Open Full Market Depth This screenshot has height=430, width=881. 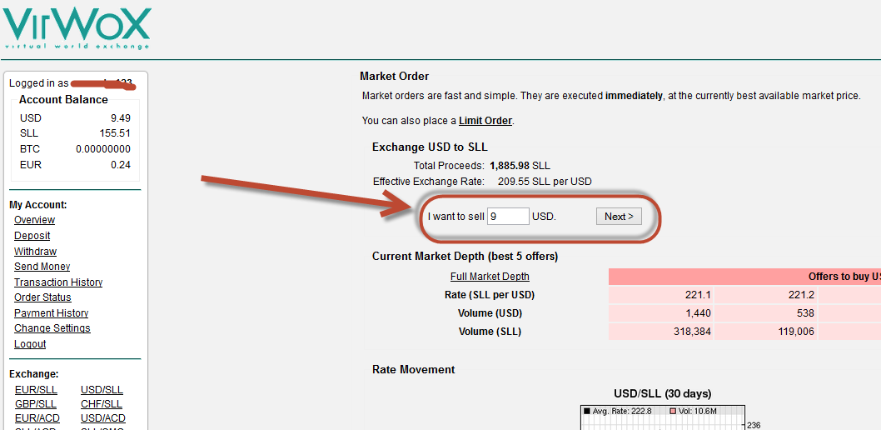[x=490, y=277]
